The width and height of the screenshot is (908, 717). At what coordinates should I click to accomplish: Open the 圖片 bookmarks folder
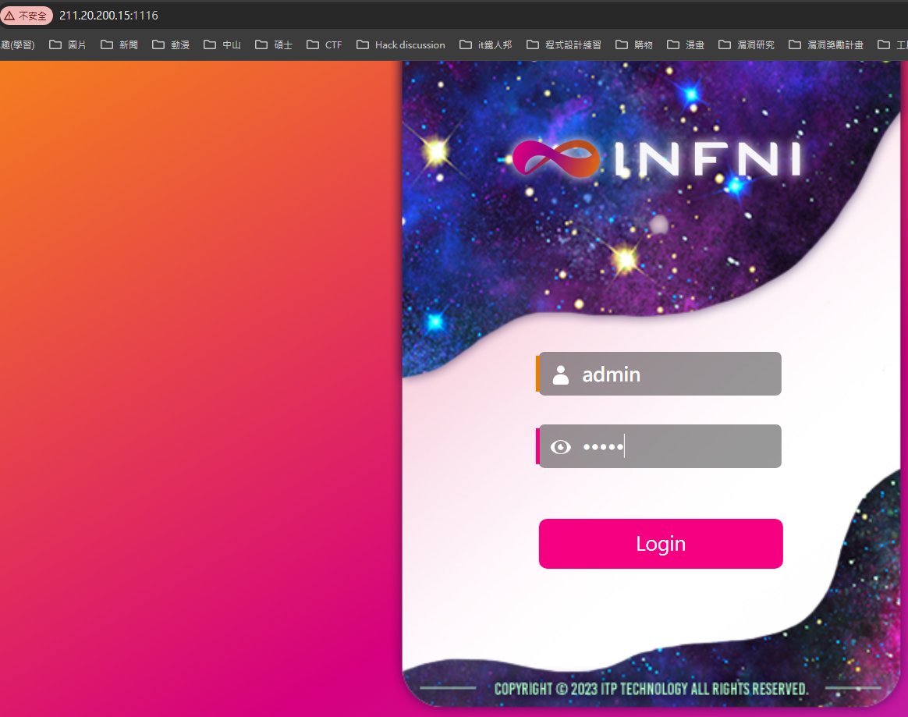pyautogui.click(x=68, y=44)
